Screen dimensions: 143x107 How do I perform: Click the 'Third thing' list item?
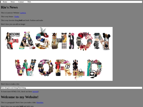coord(22,88)
